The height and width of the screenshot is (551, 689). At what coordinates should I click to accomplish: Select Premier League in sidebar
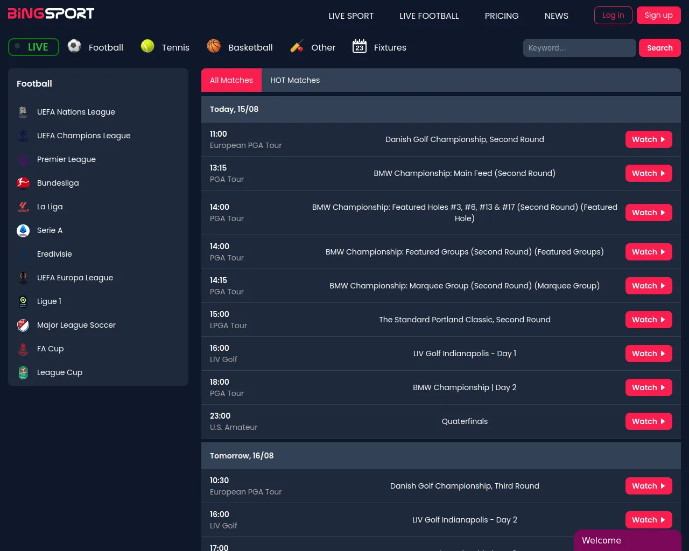point(66,159)
